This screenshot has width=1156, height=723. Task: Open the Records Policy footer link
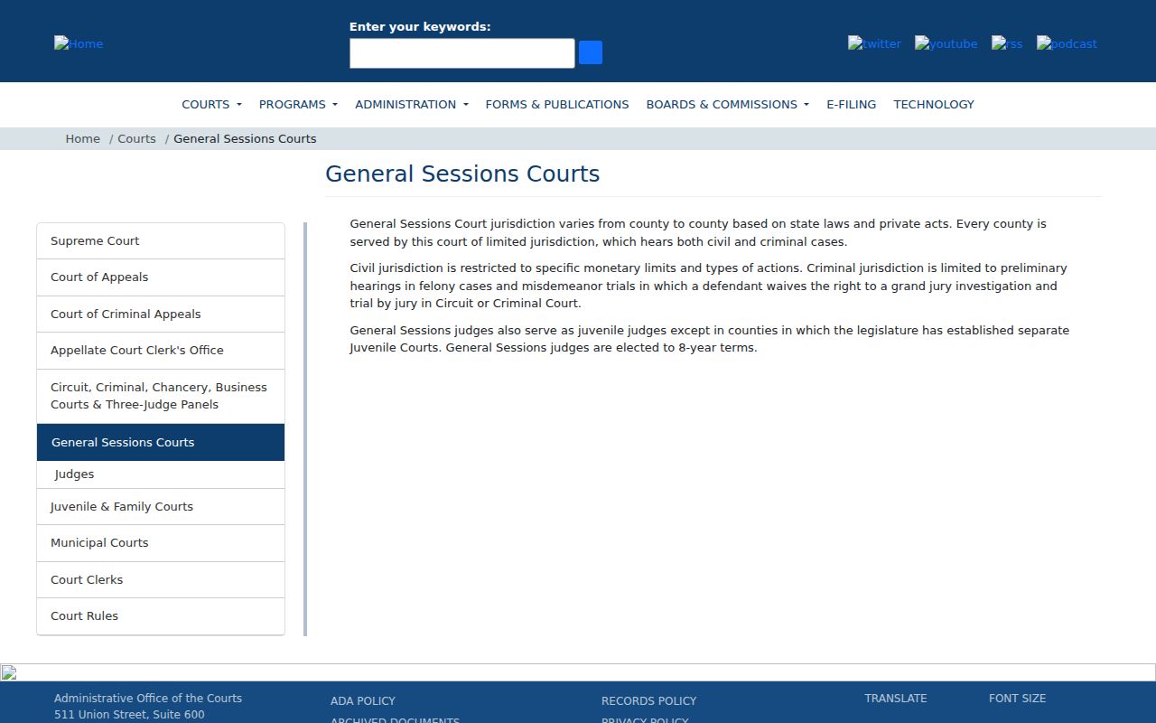coord(648,700)
